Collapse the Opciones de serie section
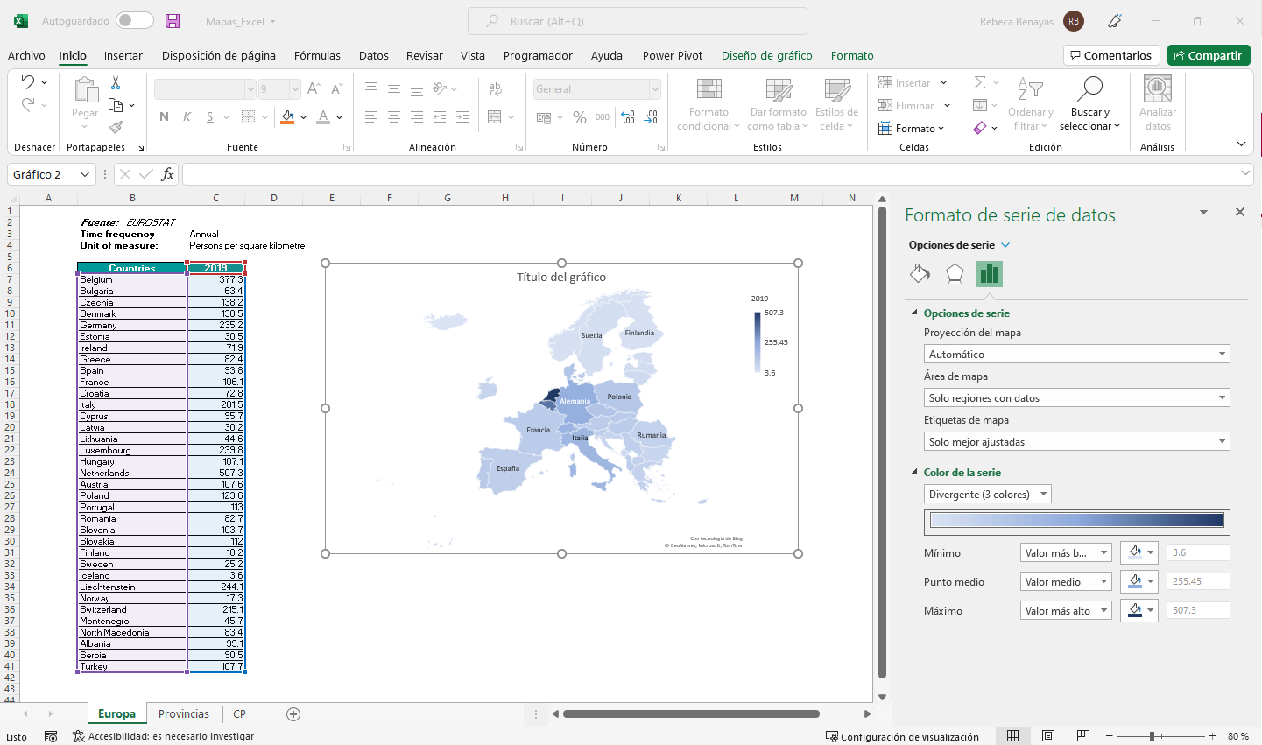1262x745 pixels. tap(914, 313)
